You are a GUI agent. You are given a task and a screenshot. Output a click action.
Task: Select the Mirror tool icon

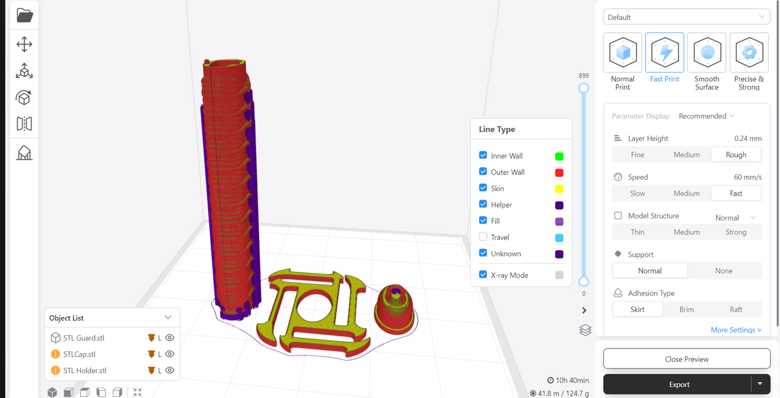click(x=24, y=123)
